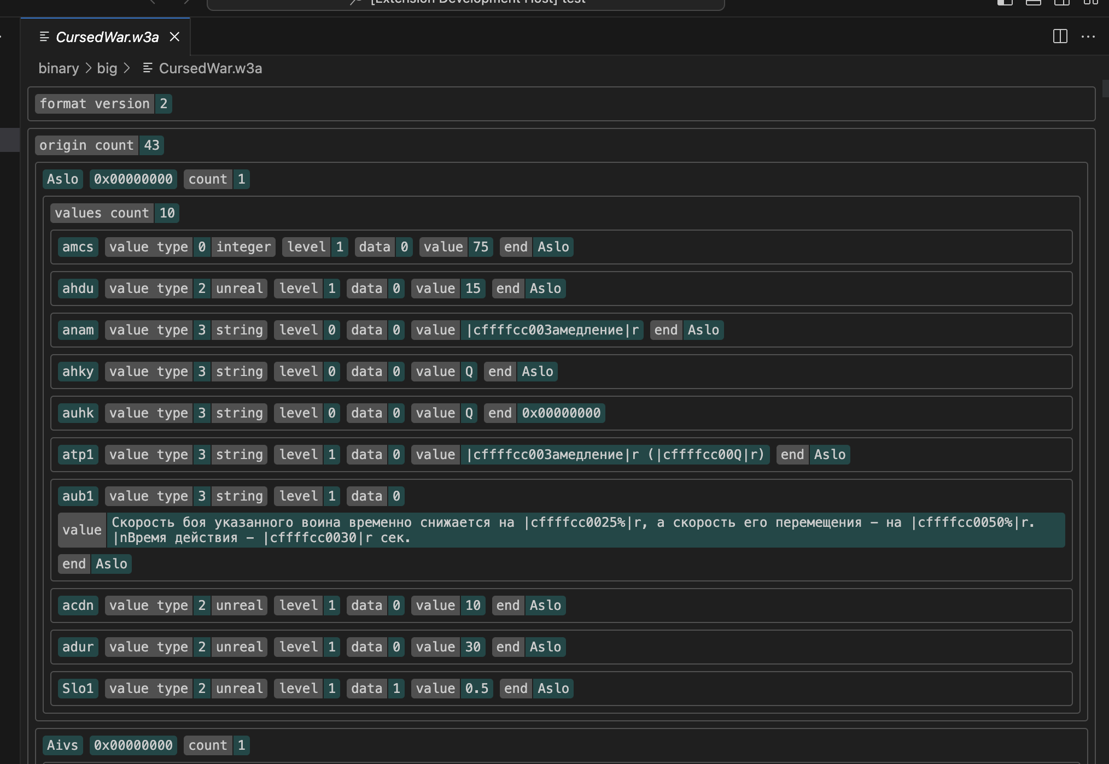Select 0x00000000 next to the Aivs header
The image size is (1109, 764).
[133, 745]
